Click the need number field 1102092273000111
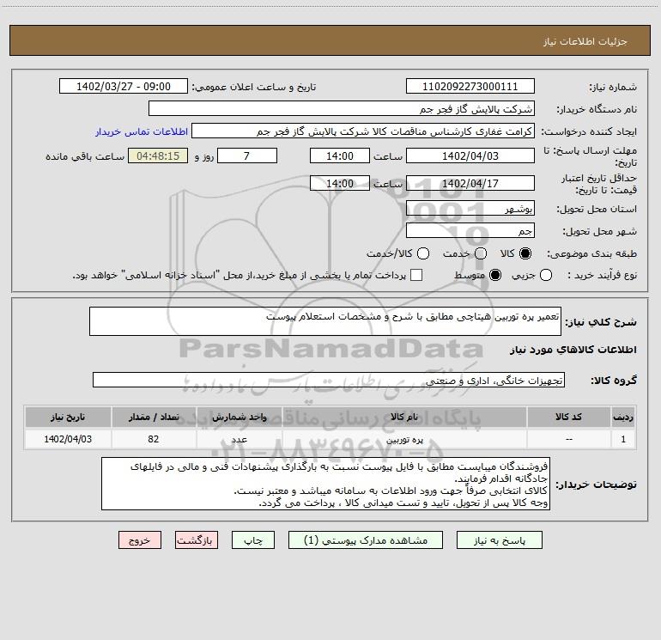 coord(470,87)
